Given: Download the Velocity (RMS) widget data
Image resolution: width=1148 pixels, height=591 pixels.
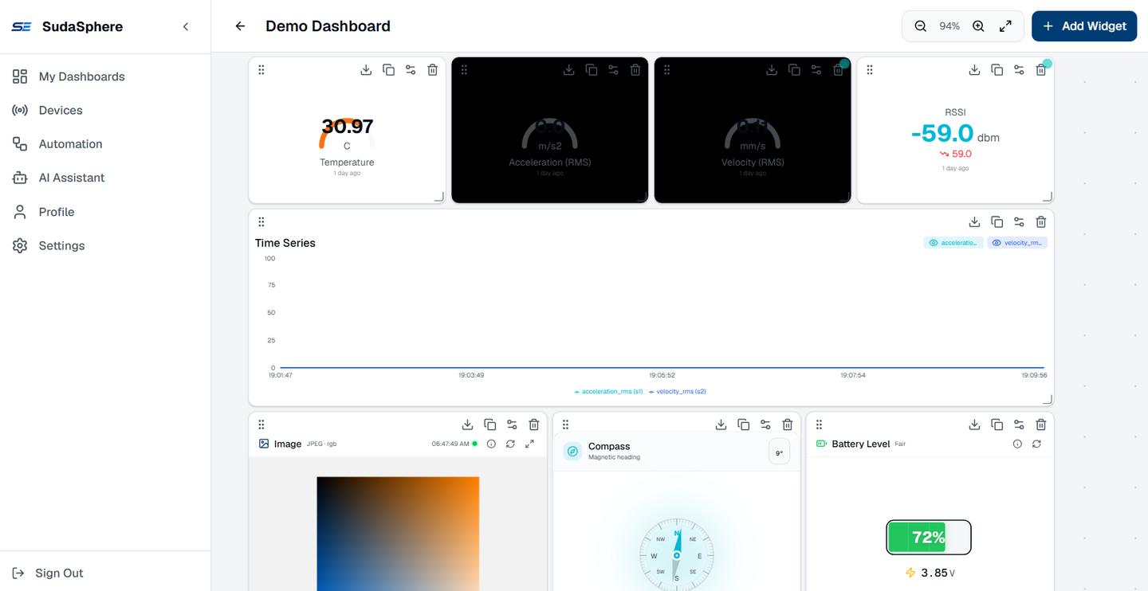Looking at the screenshot, I should click(x=772, y=70).
